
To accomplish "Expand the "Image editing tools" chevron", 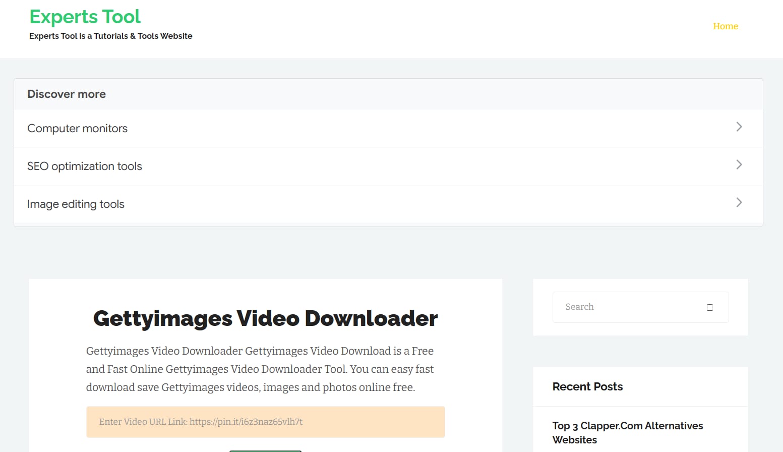I will 739,202.
